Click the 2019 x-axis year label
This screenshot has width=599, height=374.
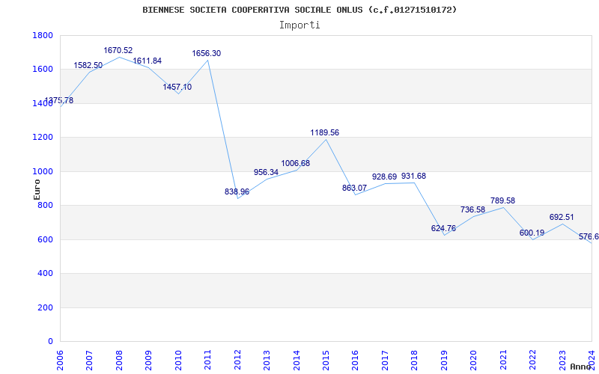point(444,361)
